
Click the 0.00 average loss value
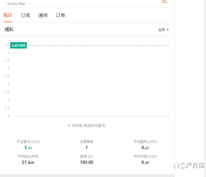tap(145, 163)
